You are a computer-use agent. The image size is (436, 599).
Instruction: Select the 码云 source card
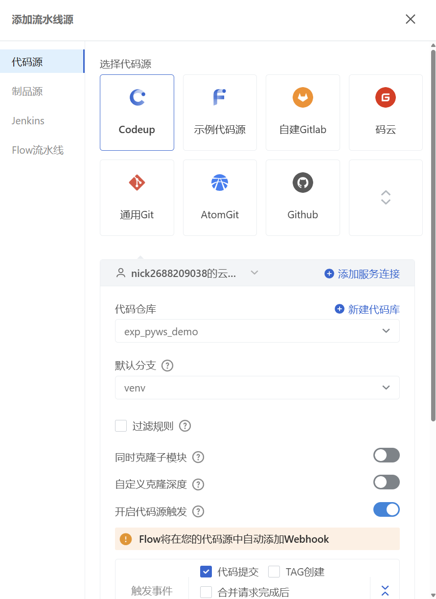(x=386, y=113)
